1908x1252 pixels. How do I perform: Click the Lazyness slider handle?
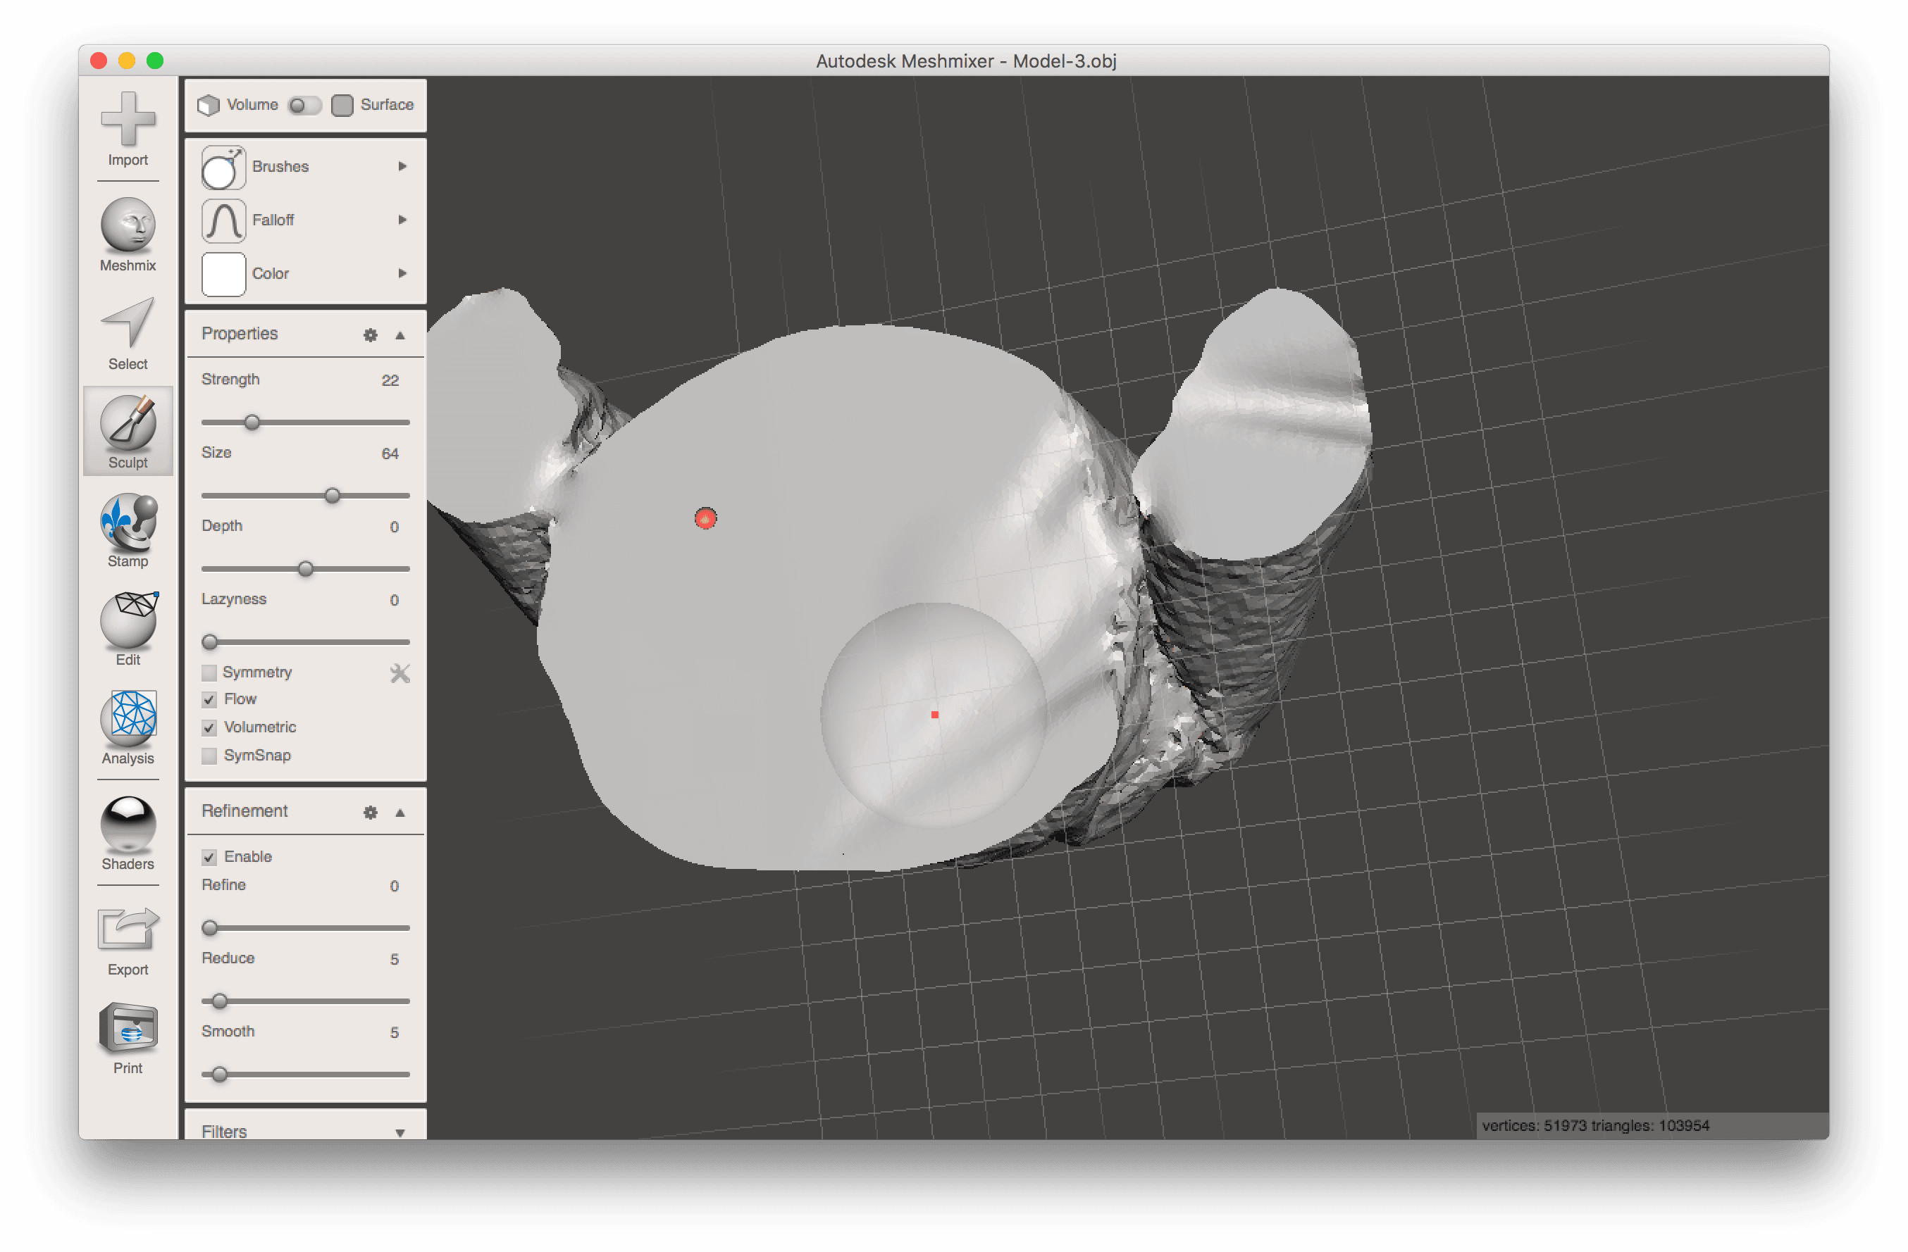click(x=210, y=642)
